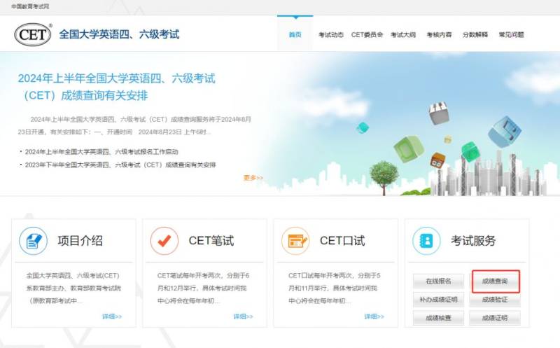Image resolution: width=560 pixels, height=348 pixels.
Task: Click the 项目介绍 card heading
Action: pyautogui.click(x=80, y=241)
